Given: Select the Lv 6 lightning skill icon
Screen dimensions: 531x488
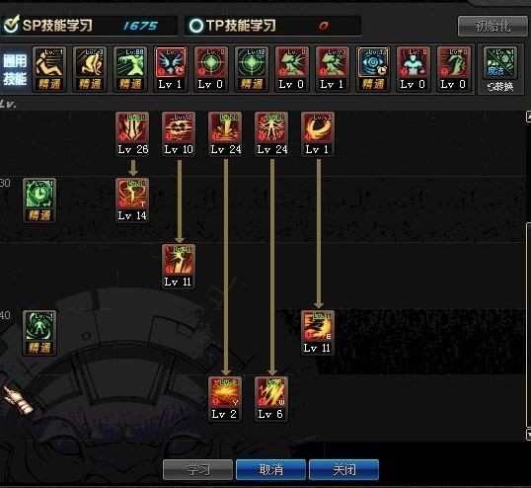Looking at the screenshot, I should tap(271, 392).
